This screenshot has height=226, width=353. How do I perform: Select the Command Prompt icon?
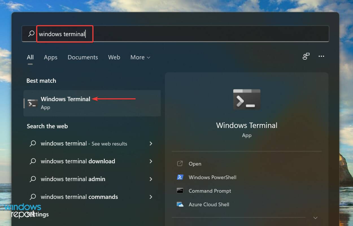pyautogui.click(x=180, y=191)
